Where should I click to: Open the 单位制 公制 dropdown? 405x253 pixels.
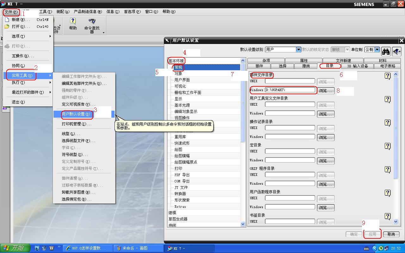[377, 50]
